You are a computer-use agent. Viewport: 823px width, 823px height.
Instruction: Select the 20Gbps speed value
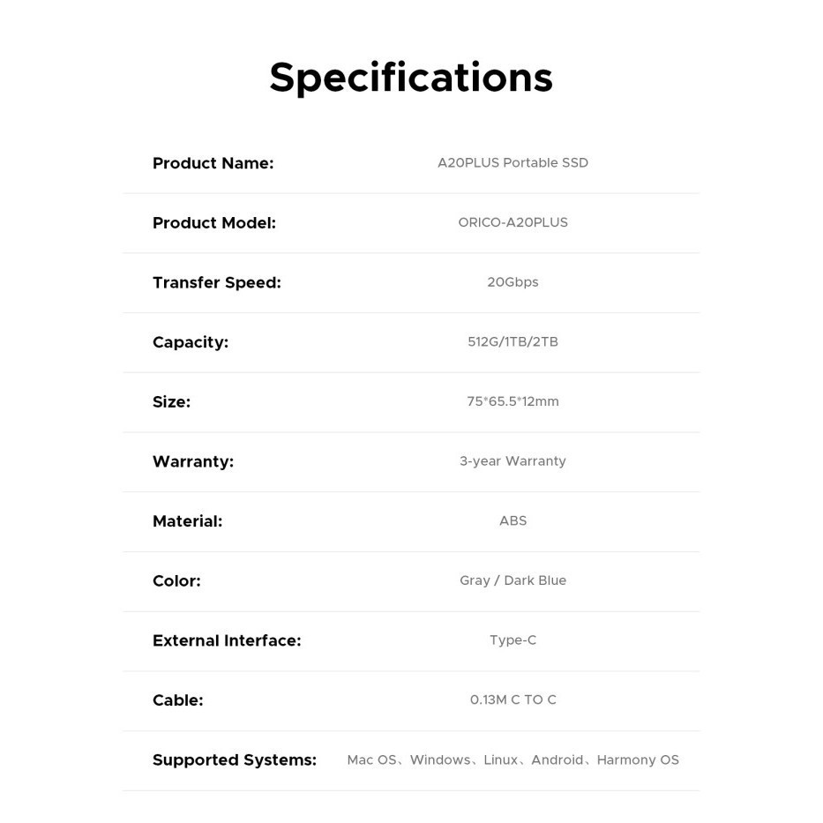[x=513, y=282]
